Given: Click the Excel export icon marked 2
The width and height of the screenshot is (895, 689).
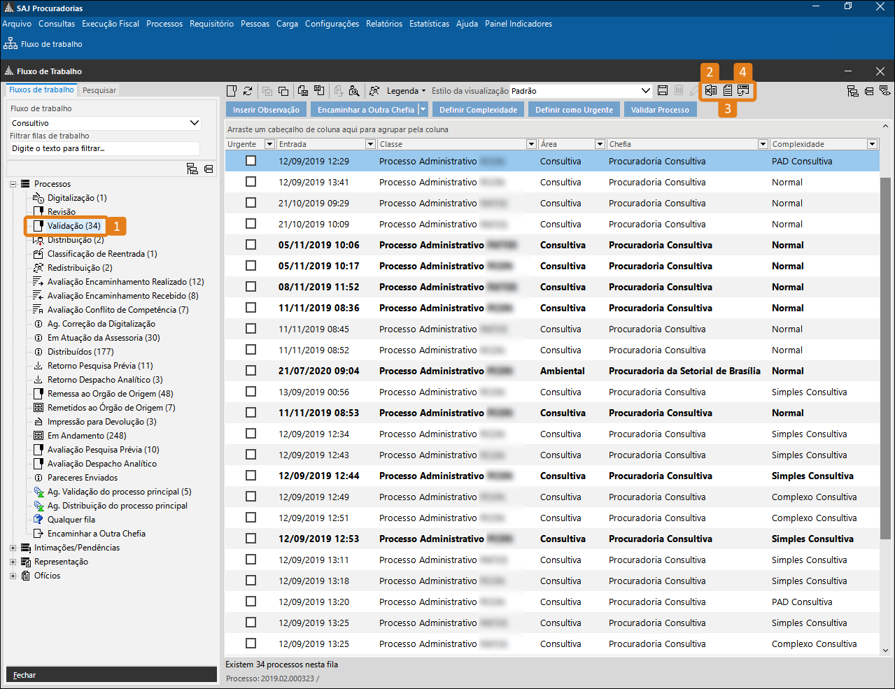Looking at the screenshot, I should point(711,90).
